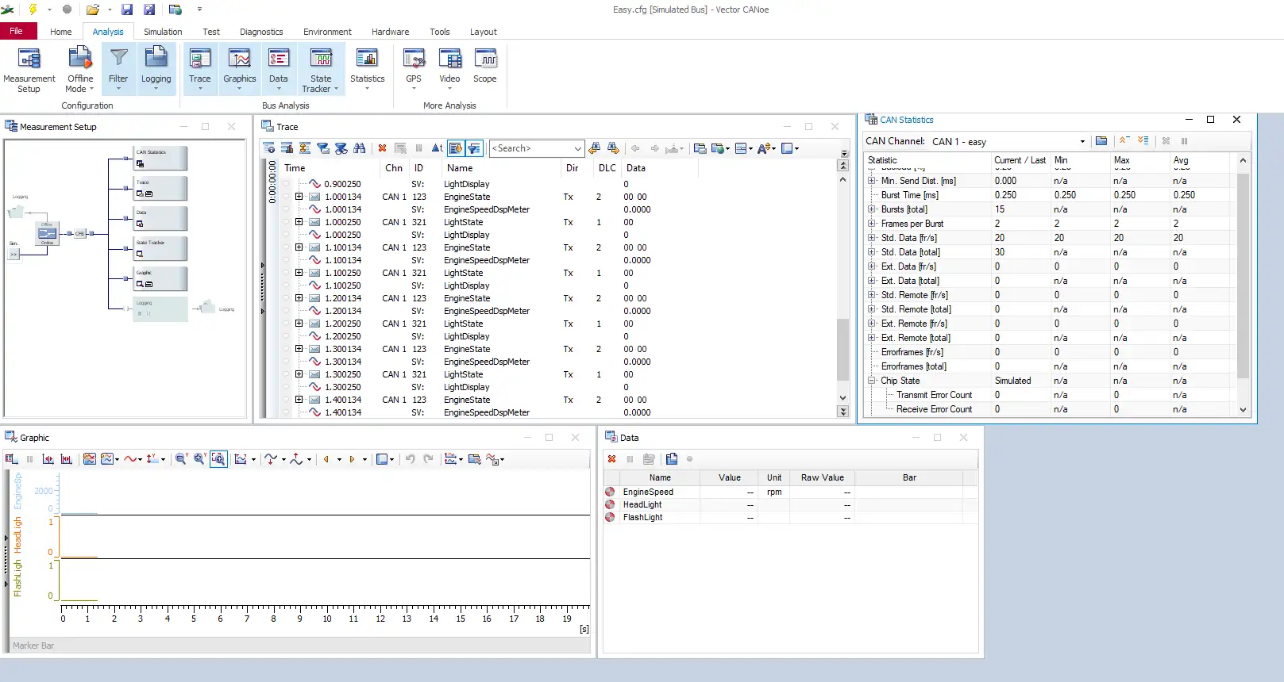Open the CAN Channel dropdown
1284x682 pixels.
coord(1082,142)
